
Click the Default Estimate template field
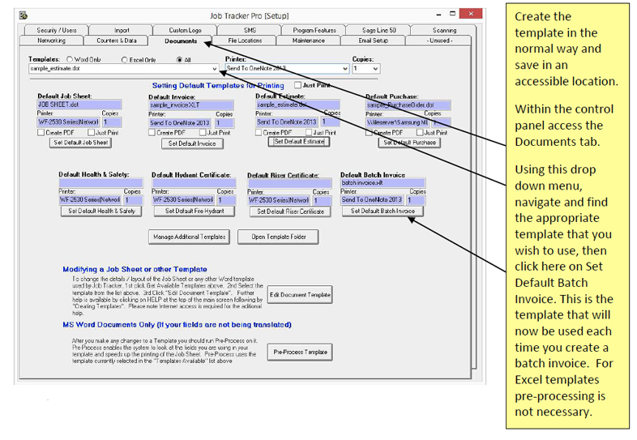pos(297,105)
